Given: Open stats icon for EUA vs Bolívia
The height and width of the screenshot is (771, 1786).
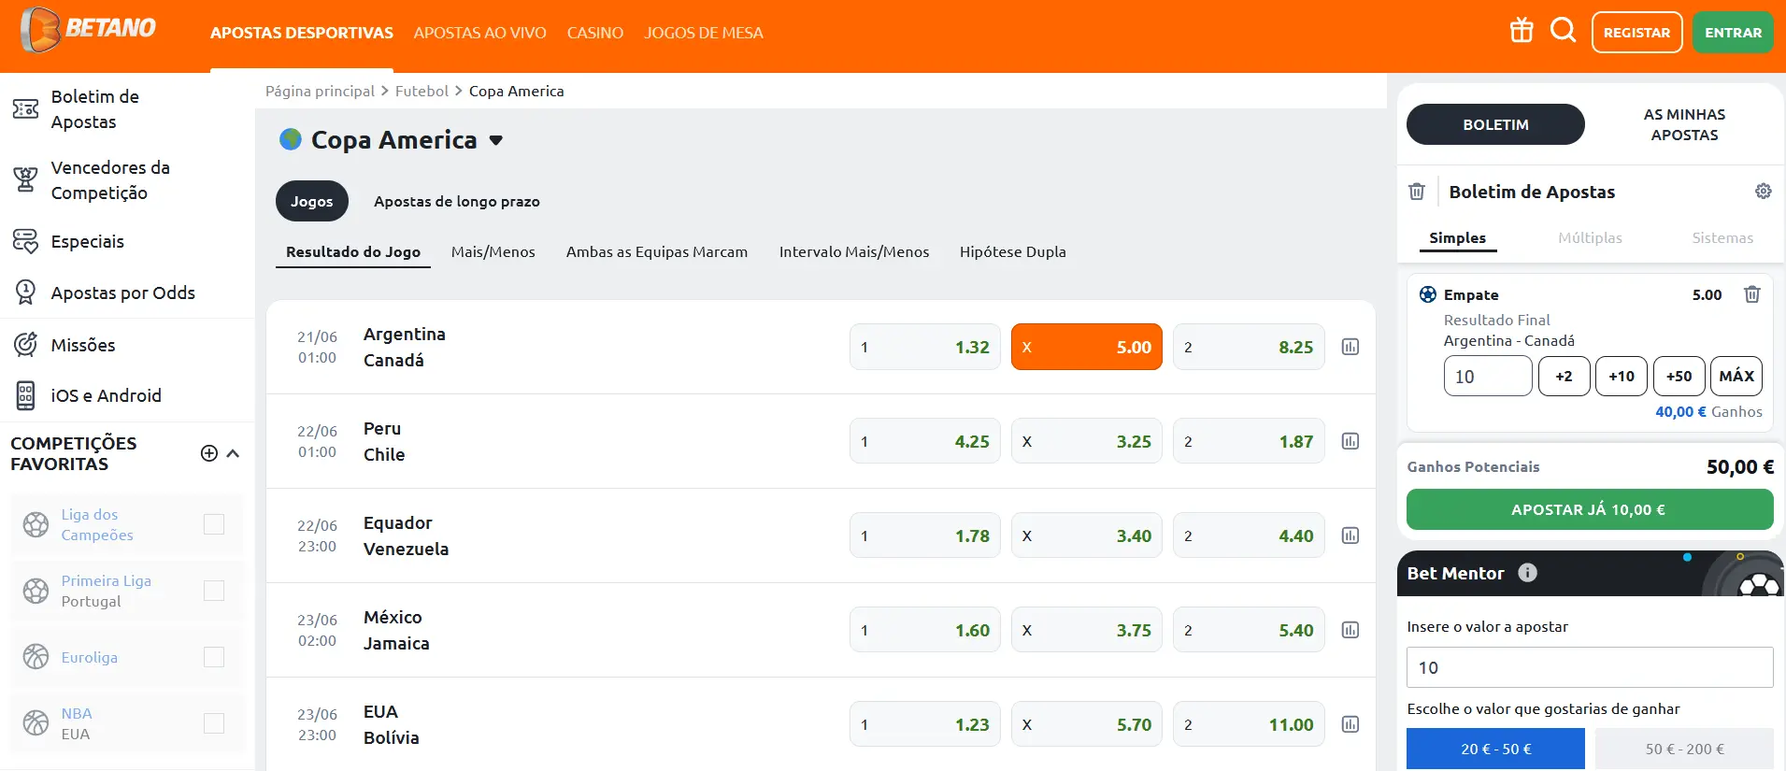Looking at the screenshot, I should coord(1350,724).
